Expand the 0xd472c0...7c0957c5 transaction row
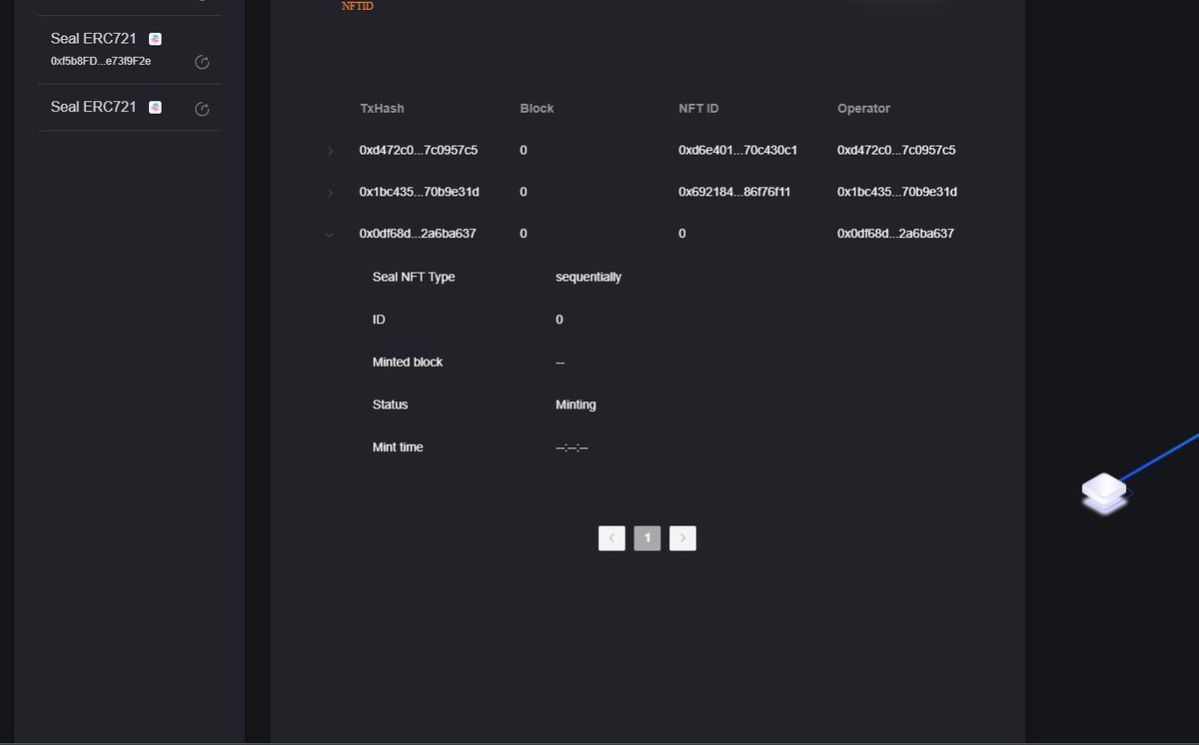The height and width of the screenshot is (745, 1199). click(330, 151)
